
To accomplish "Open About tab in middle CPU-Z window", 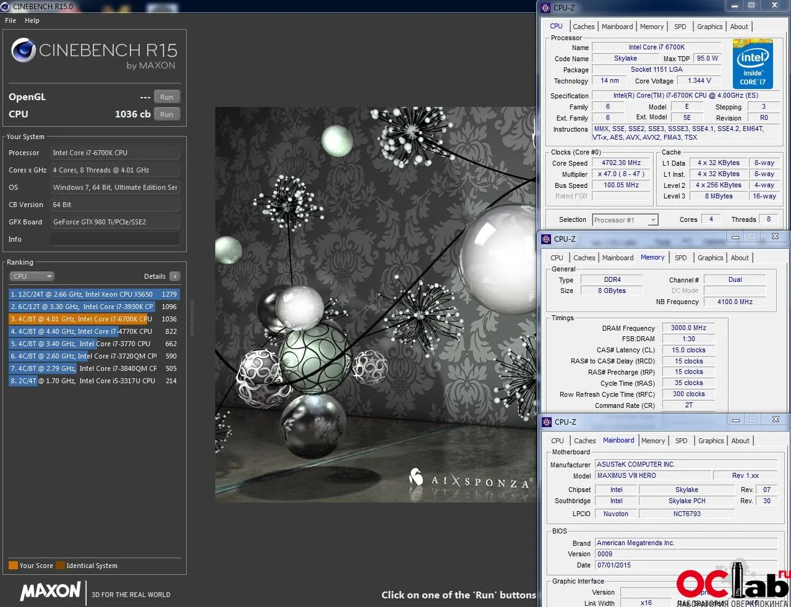I will [740, 258].
